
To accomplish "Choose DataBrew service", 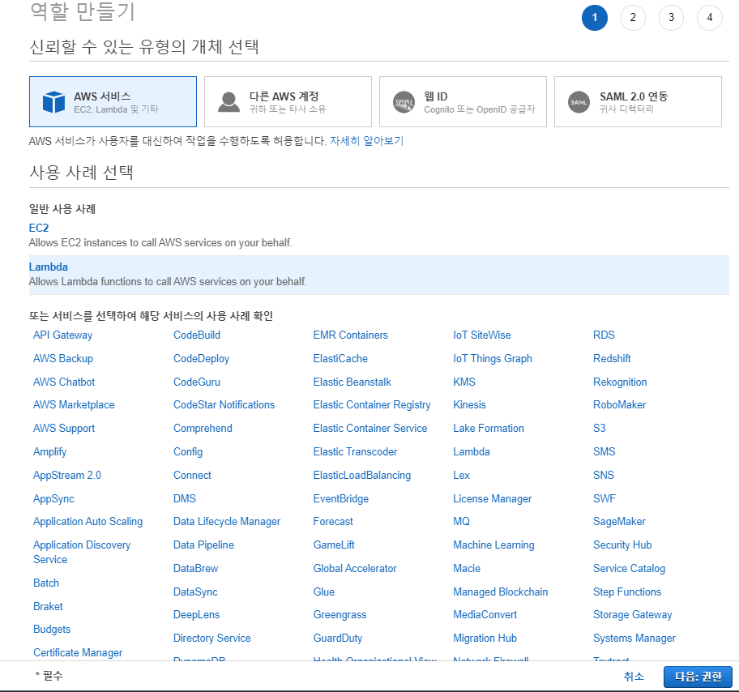I will [195, 569].
